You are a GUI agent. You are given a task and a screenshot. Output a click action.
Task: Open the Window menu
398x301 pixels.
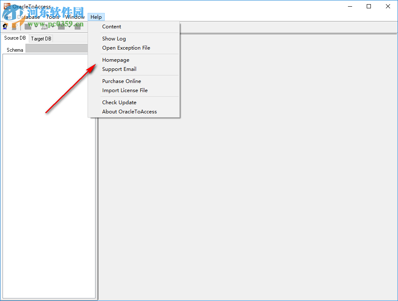point(75,17)
